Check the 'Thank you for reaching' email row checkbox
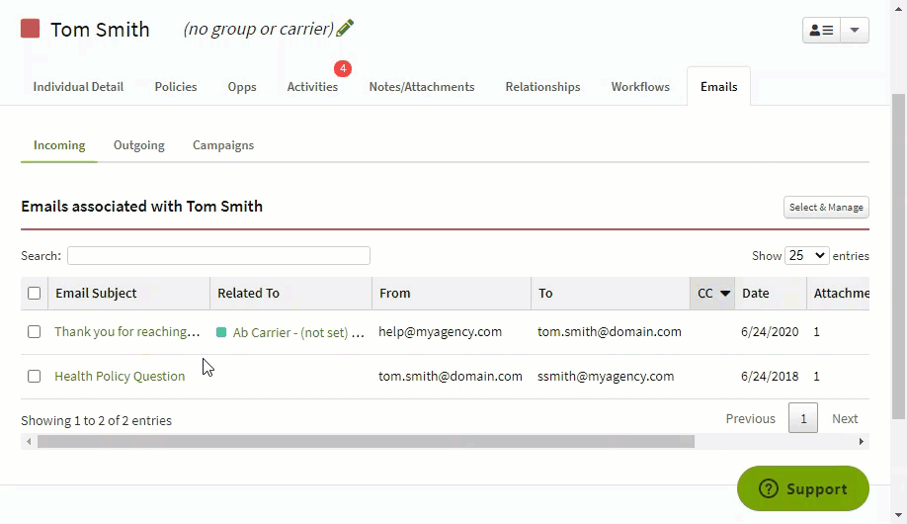The width and height of the screenshot is (907, 524). pyautogui.click(x=35, y=332)
